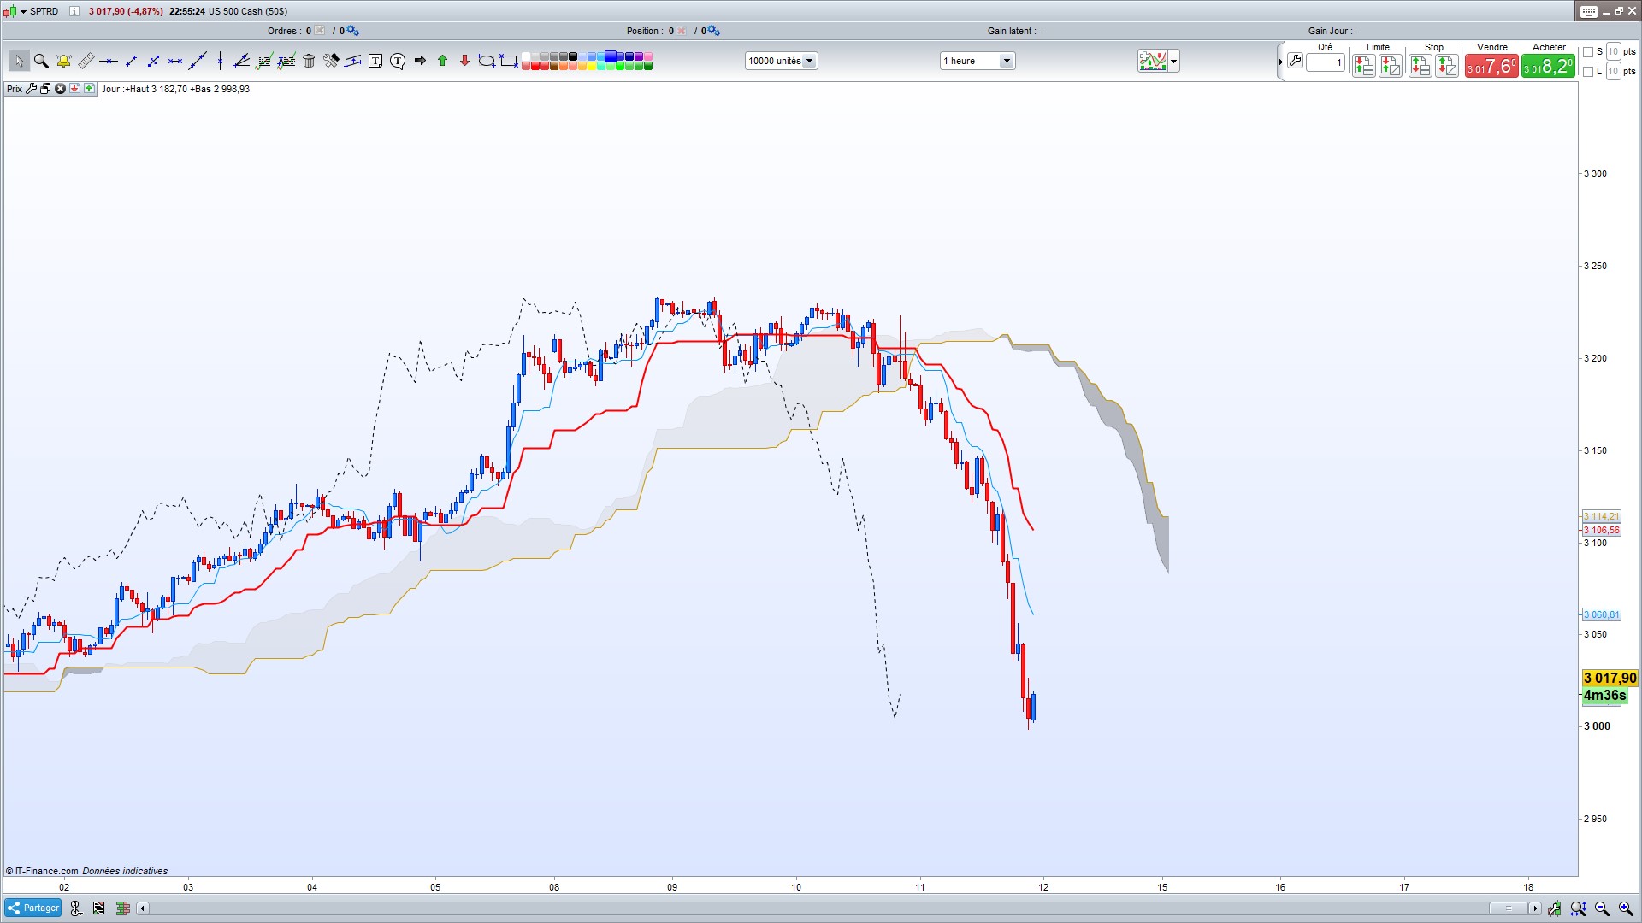Expand the indicator button dropdown arrow
Viewport: 1642px width, 923px height.
coord(1173,61)
